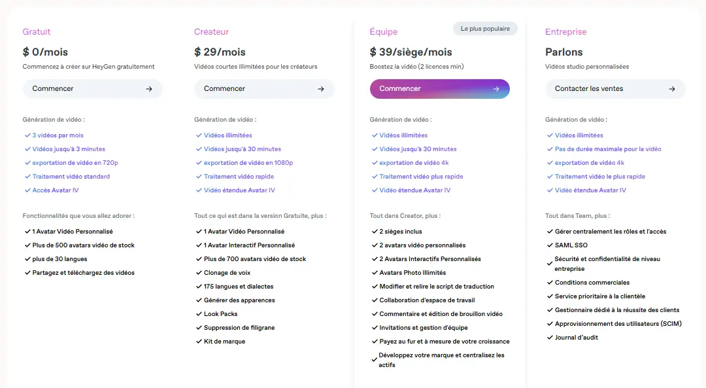706x388 pixels.
Task: Click the checkmark next to SAML SSO
Action: [550, 245]
